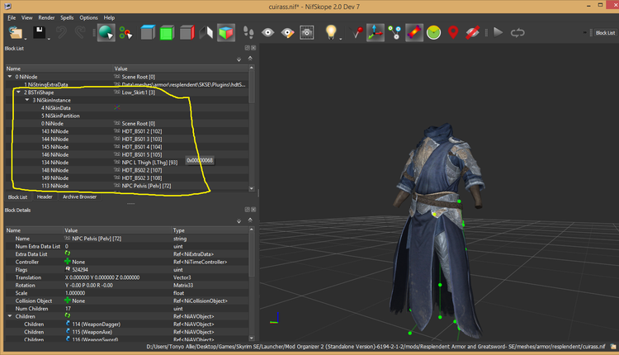Open the View menu

(x=27, y=17)
